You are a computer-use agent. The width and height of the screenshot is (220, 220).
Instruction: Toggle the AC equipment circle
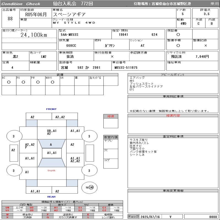click(9, 82)
